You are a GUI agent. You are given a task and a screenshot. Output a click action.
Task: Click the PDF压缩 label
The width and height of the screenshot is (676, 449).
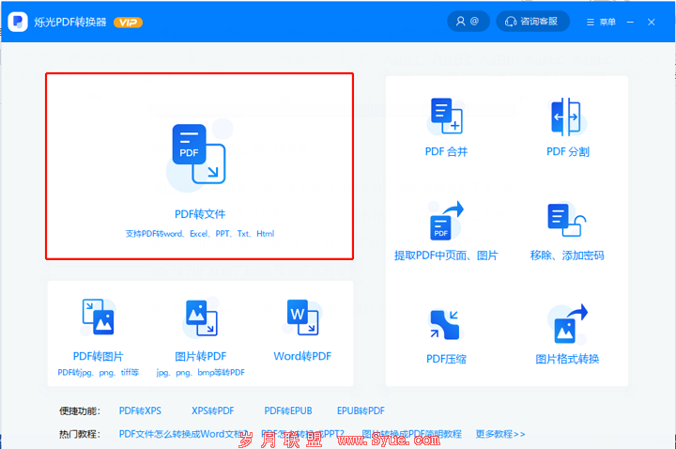[x=446, y=359]
